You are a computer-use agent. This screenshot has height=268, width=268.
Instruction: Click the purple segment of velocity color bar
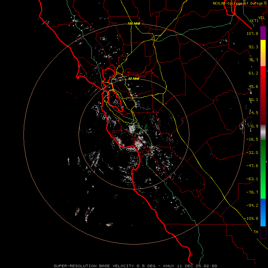(263, 33)
